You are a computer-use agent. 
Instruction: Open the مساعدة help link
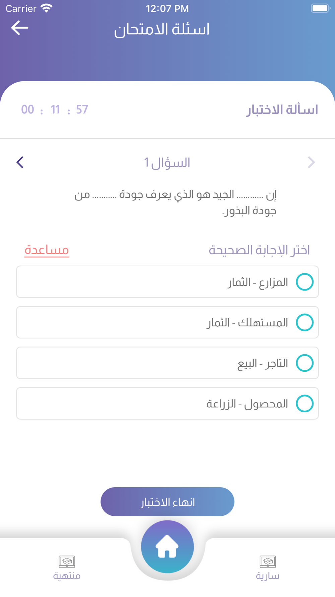(47, 250)
